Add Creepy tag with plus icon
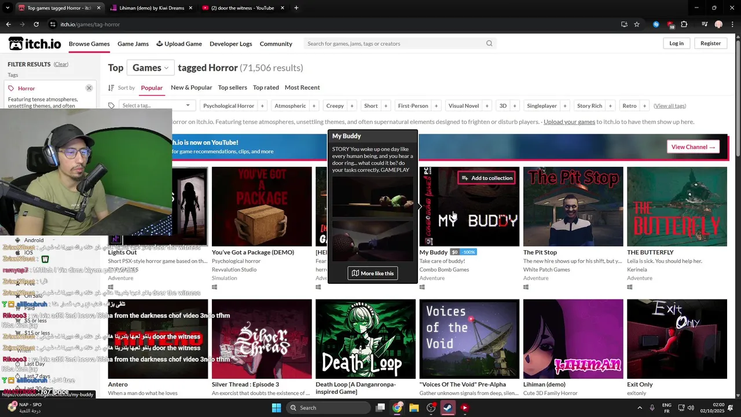 coord(351,105)
